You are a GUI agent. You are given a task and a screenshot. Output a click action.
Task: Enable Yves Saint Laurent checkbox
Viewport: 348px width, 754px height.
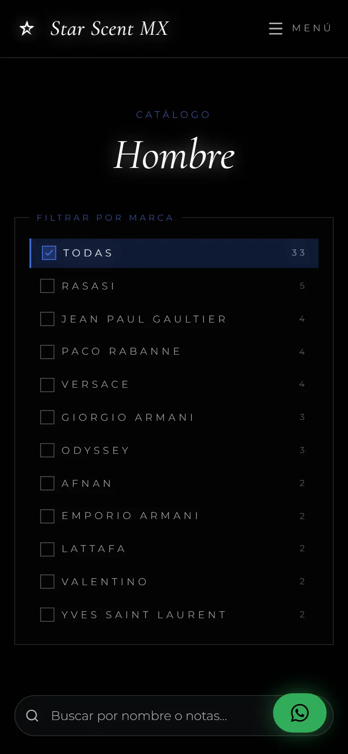click(x=47, y=615)
